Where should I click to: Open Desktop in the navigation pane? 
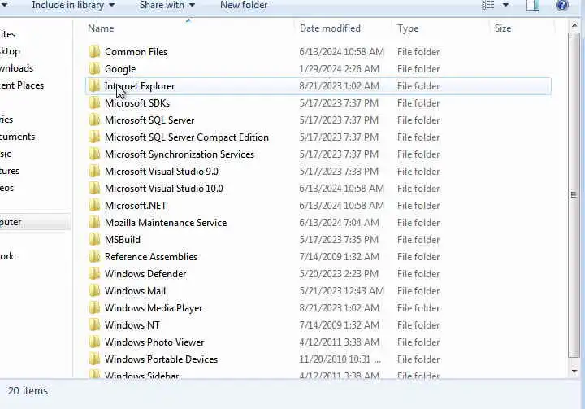point(10,51)
